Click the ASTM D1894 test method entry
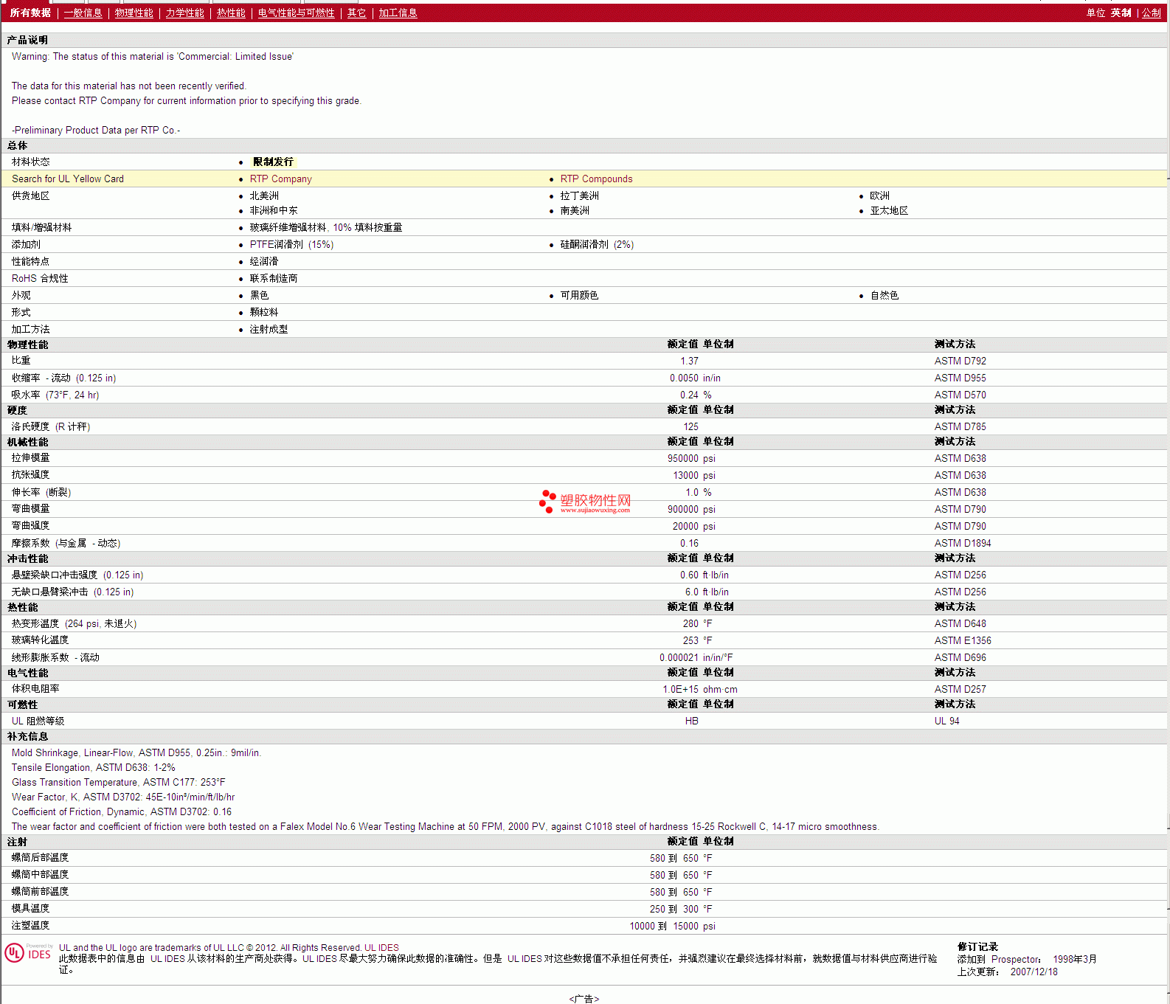The width and height of the screenshot is (1170, 1004). click(x=962, y=544)
